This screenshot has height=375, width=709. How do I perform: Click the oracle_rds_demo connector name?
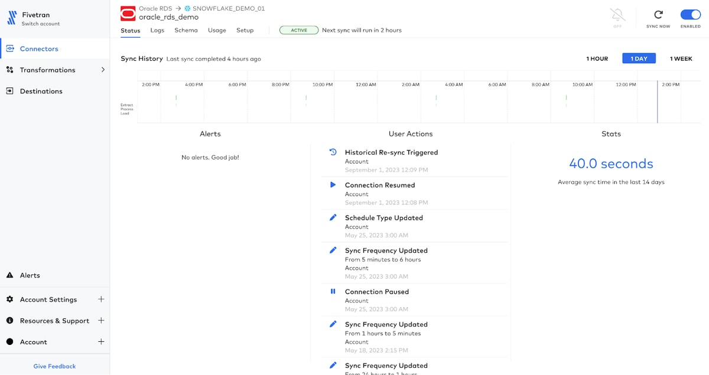[x=168, y=17]
